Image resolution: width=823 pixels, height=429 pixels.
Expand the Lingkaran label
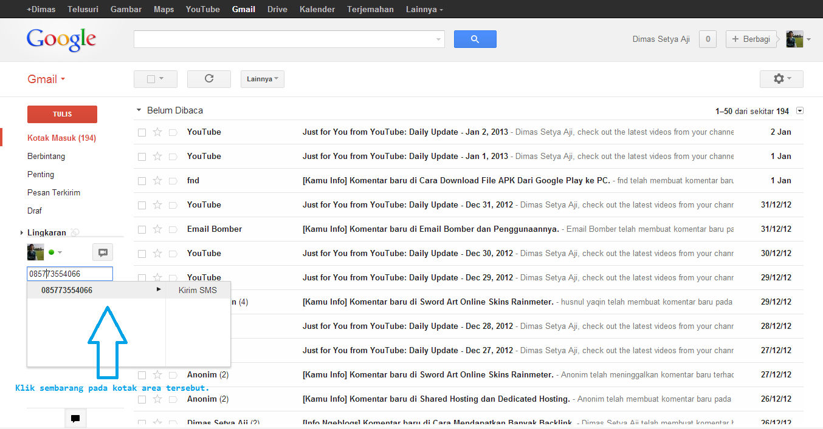22,232
